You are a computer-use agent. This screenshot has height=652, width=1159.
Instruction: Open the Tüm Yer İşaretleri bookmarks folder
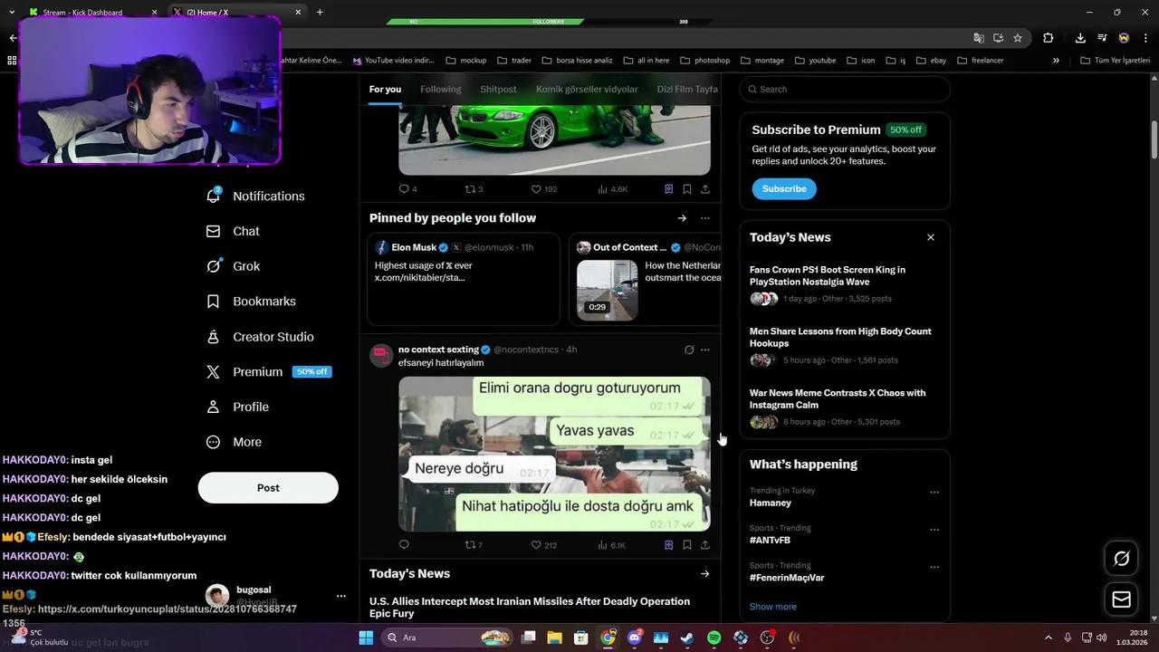(1115, 60)
